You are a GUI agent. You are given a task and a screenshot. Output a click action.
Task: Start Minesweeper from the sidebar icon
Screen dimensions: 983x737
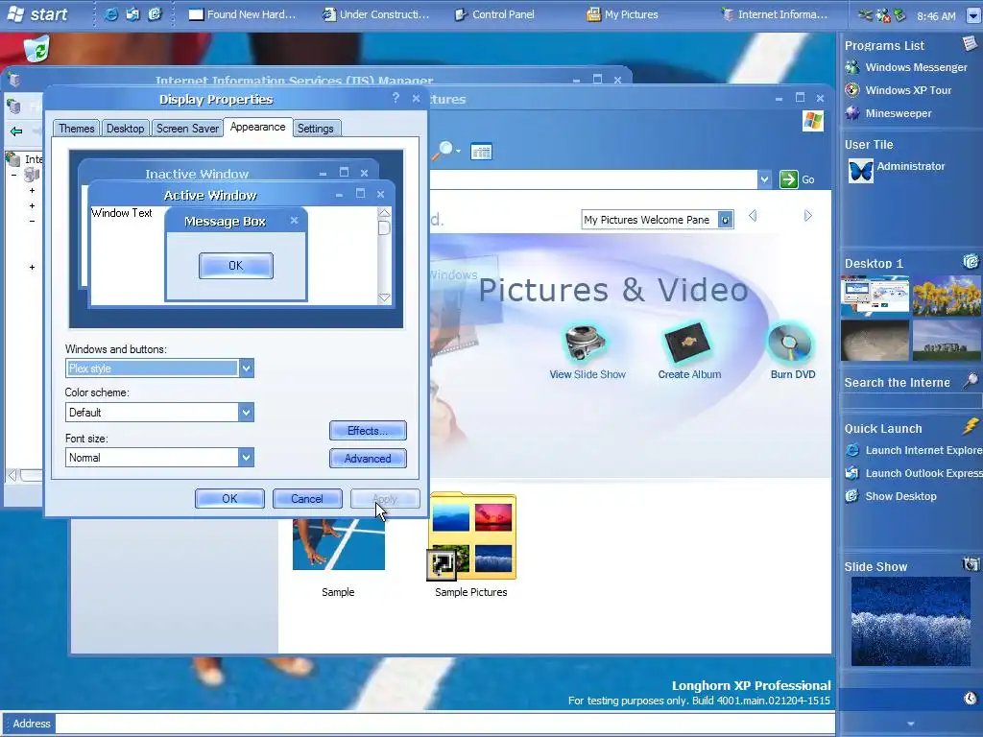click(851, 113)
